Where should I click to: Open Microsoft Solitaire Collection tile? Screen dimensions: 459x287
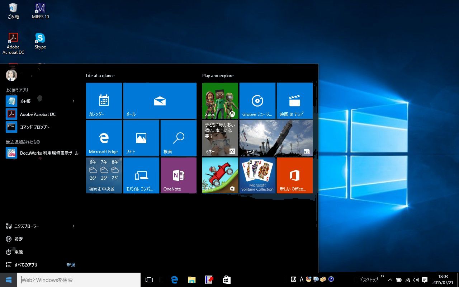click(257, 175)
